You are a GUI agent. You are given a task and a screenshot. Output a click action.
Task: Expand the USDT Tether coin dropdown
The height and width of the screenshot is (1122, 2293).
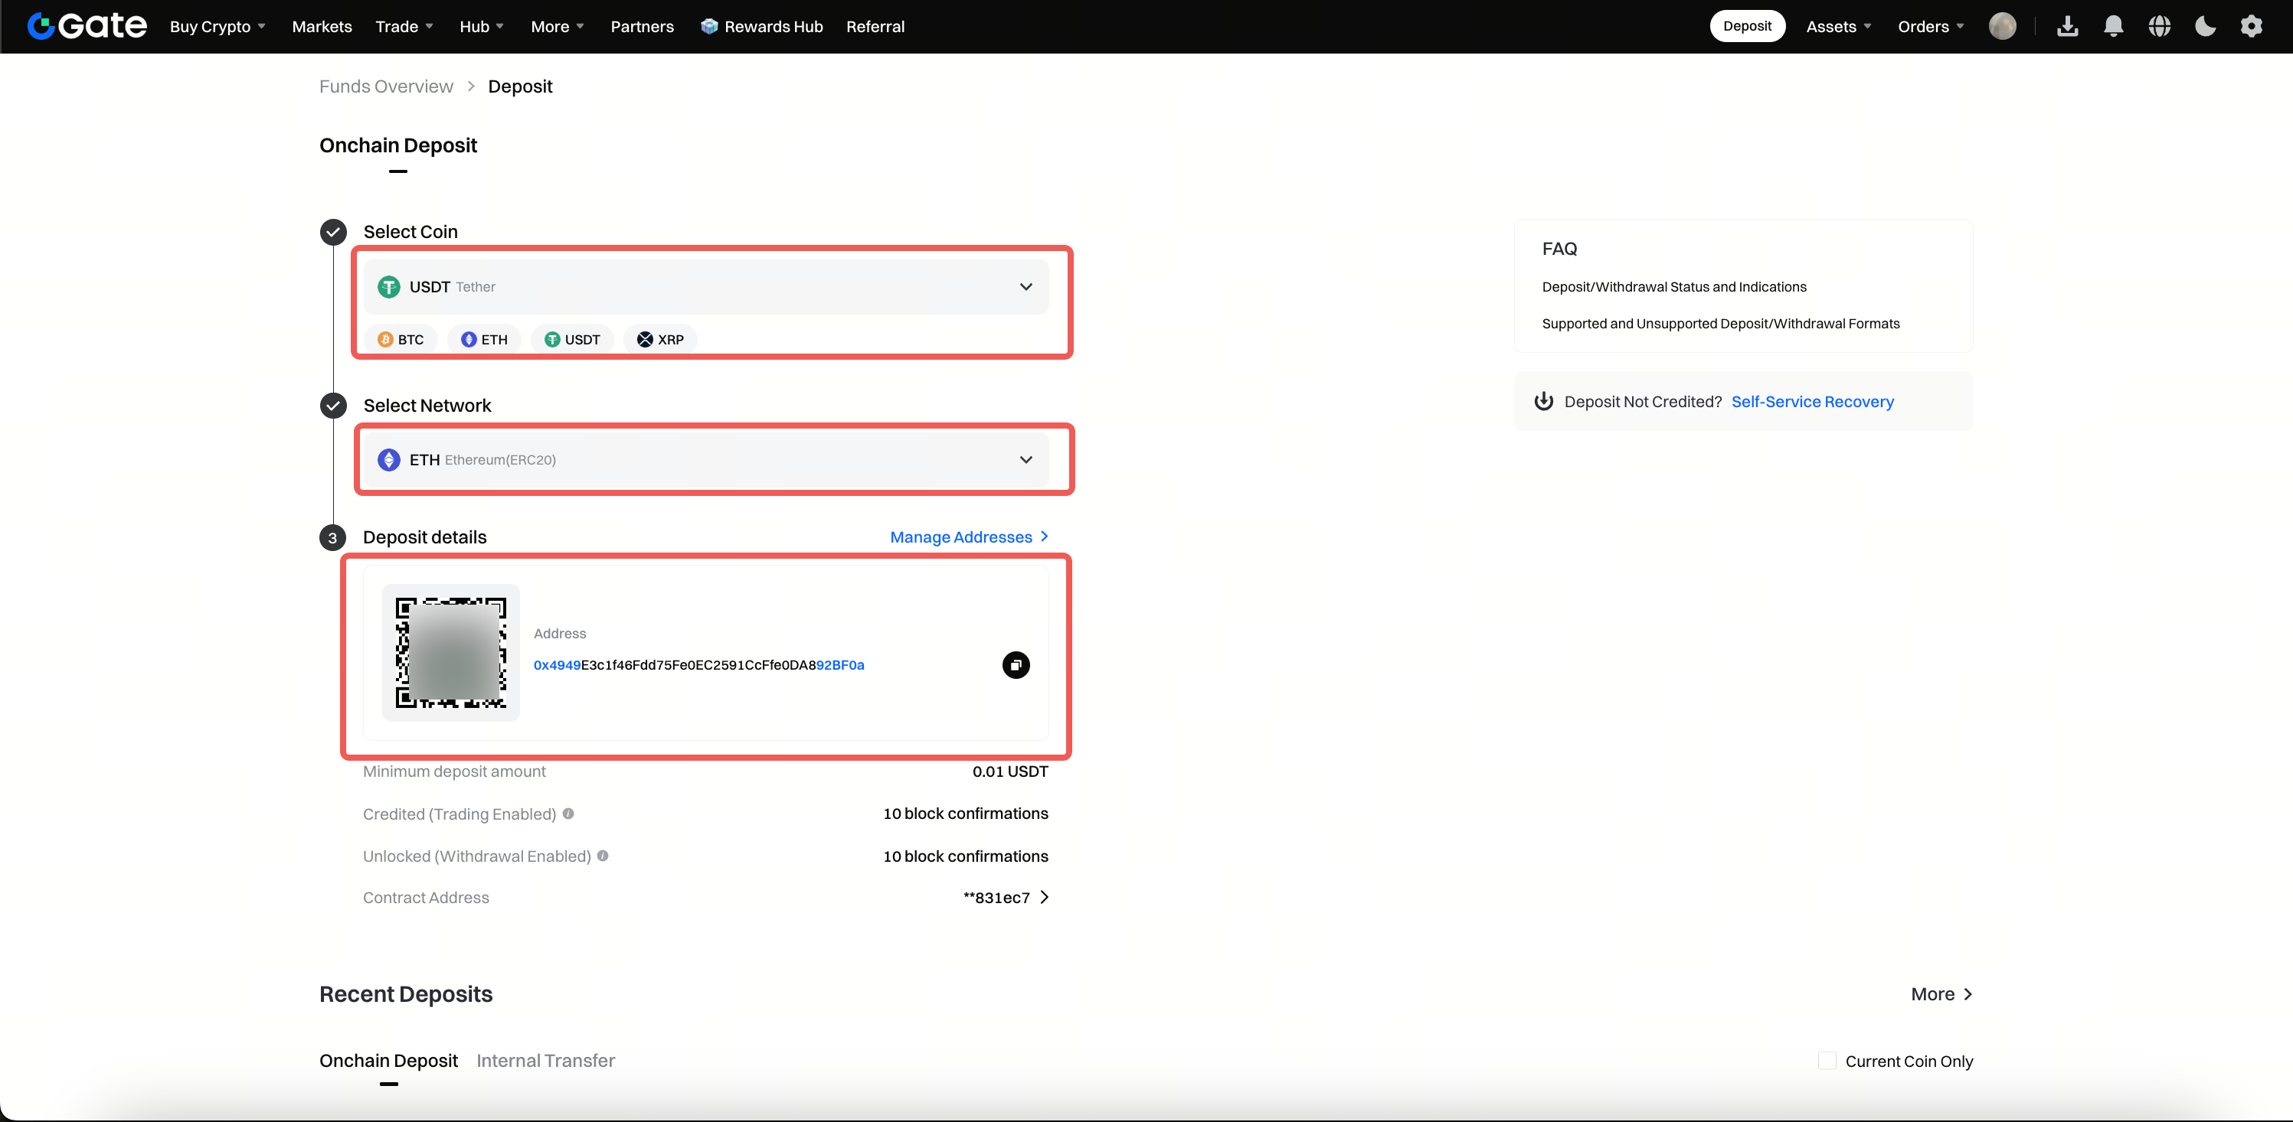tap(706, 286)
